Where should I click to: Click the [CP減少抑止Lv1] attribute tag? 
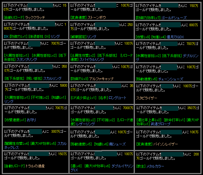click(83, 98)
